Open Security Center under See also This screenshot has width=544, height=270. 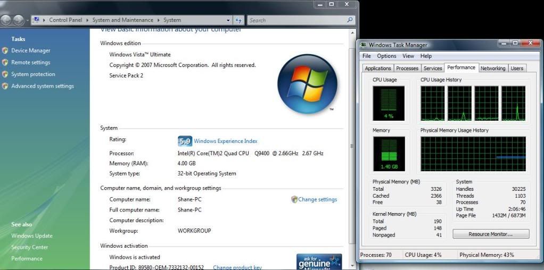29,247
